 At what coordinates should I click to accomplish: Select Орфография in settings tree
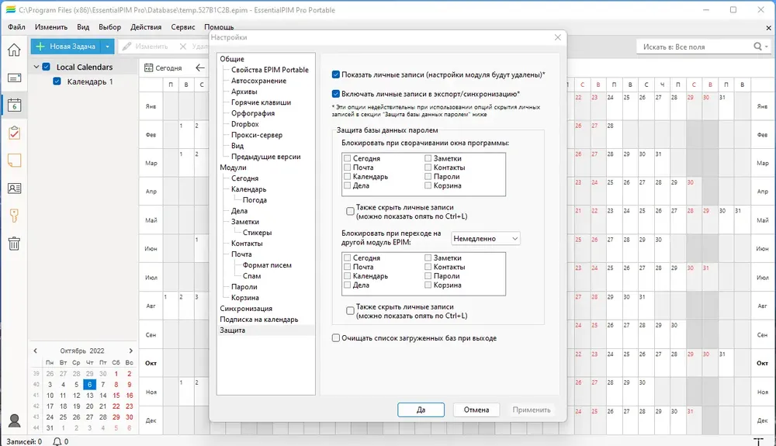click(252, 113)
